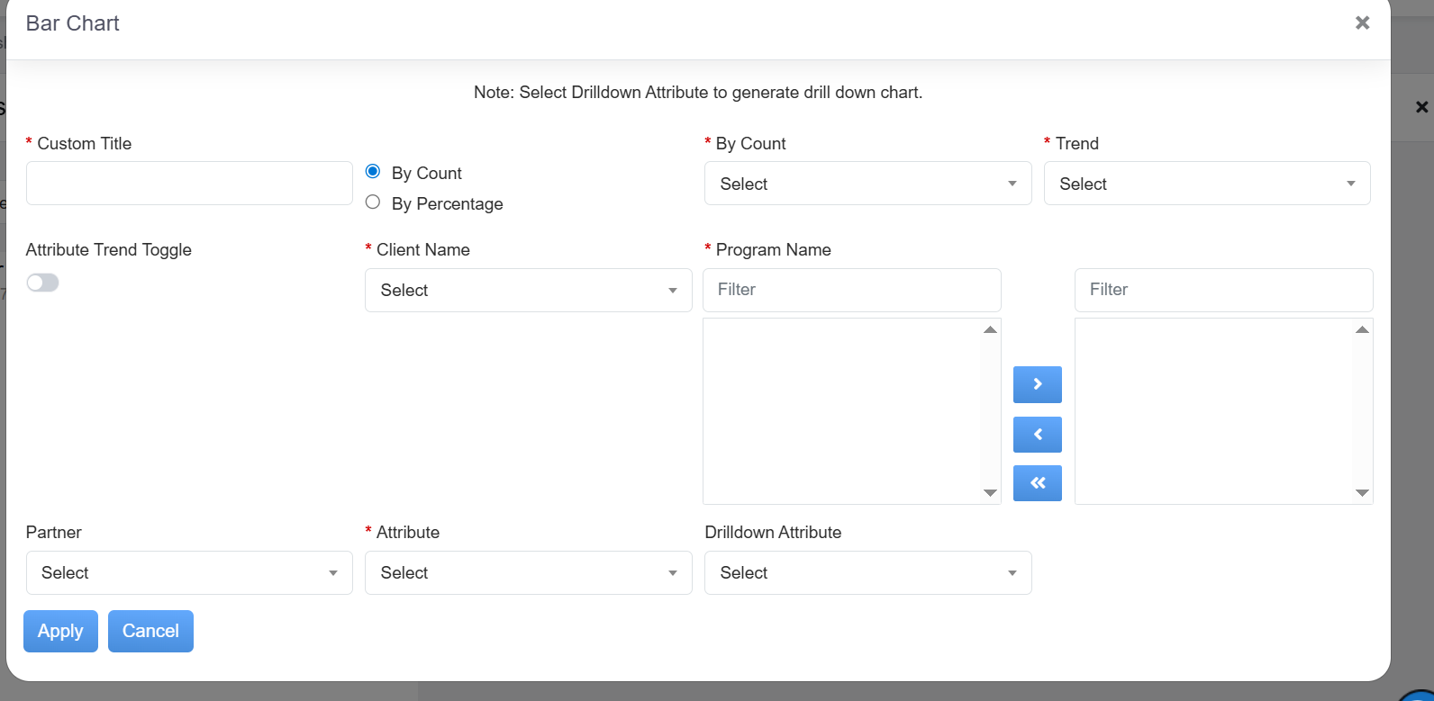This screenshot has height=701, width=1434.
Task: Click the left Program Name Filter field
Action: pyautogui.click(x=851, y=290)
